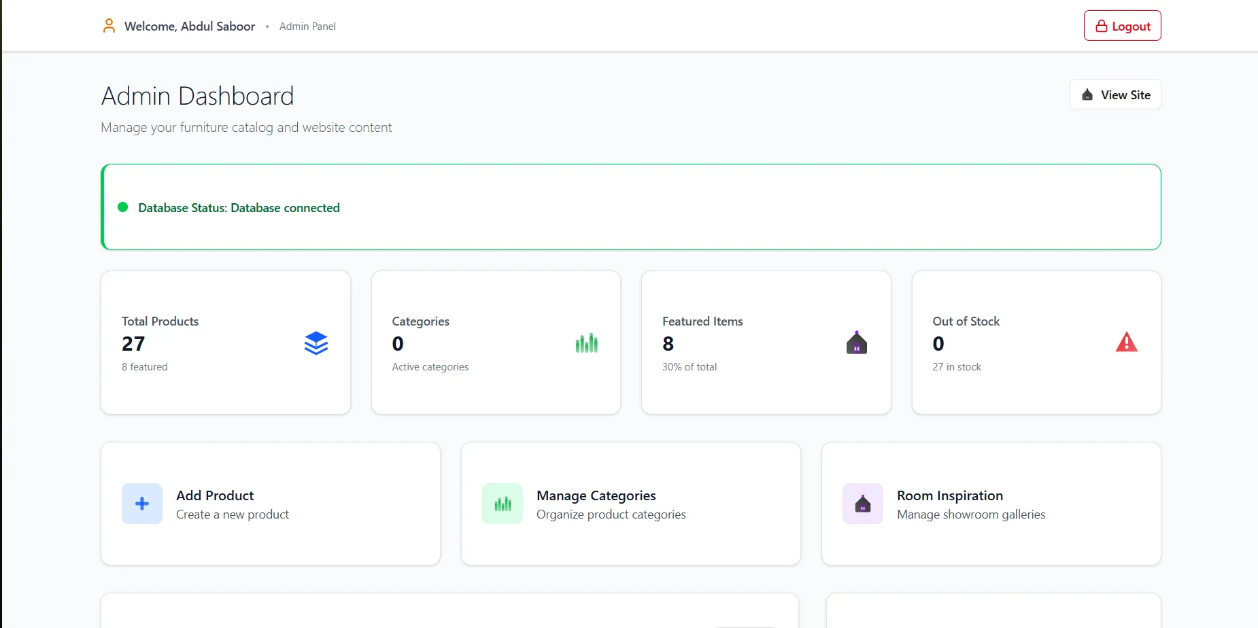
Task: Click the Out of Stock stat card
Action: [1036, 343]
